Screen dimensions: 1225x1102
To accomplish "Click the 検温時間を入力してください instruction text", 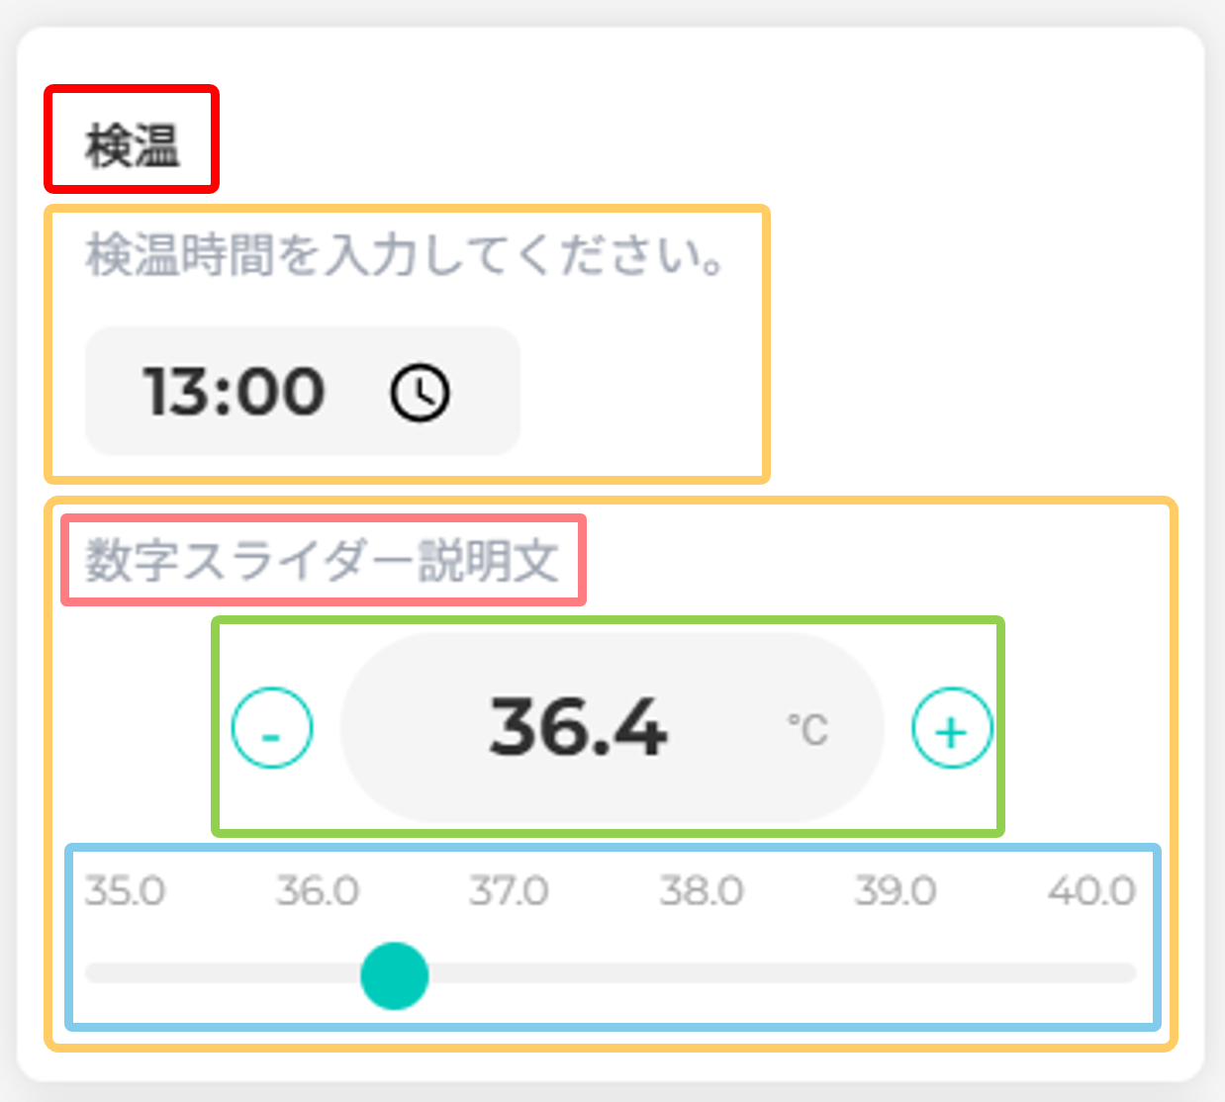I will pos(407,255).
